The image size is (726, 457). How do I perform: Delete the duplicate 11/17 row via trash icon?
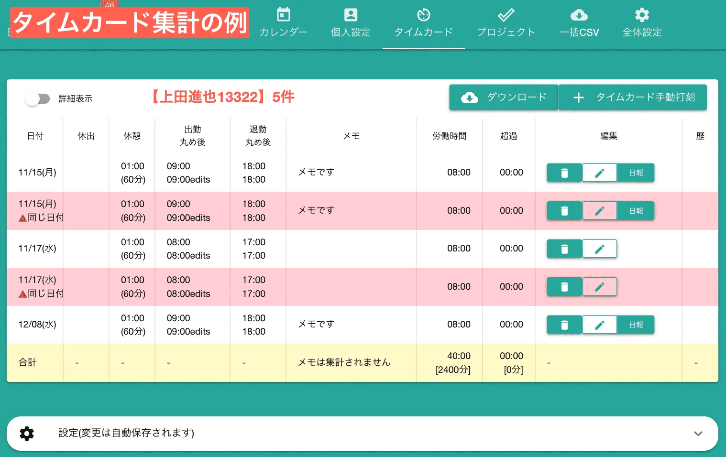tap(564, 287)
